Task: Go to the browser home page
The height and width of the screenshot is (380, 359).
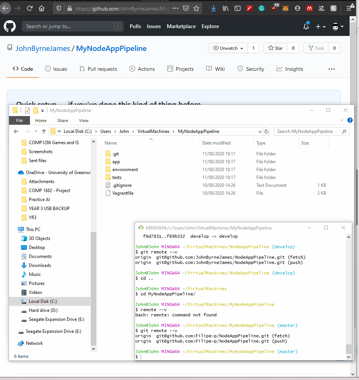Action: 42,9
